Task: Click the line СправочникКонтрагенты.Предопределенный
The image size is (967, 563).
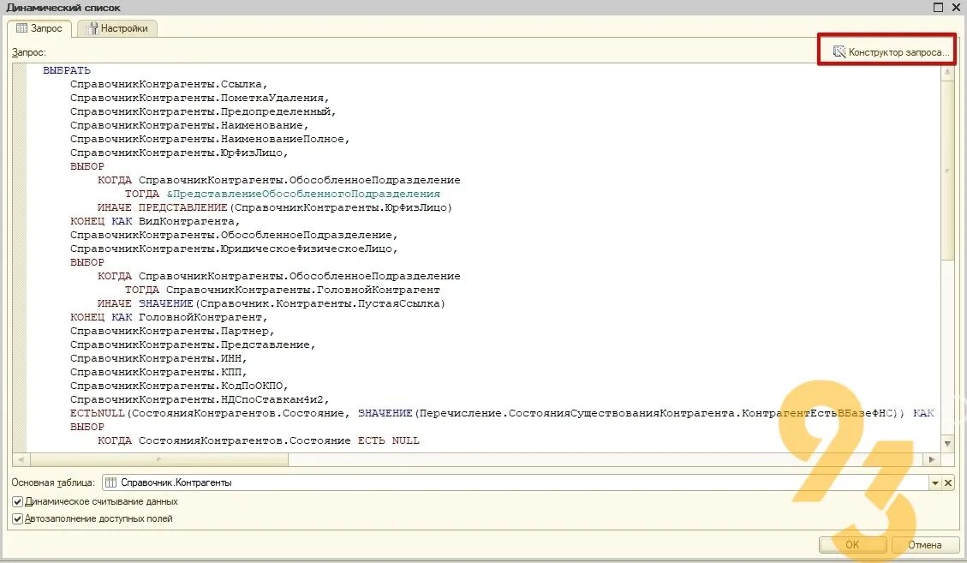Action: [203, 111]
